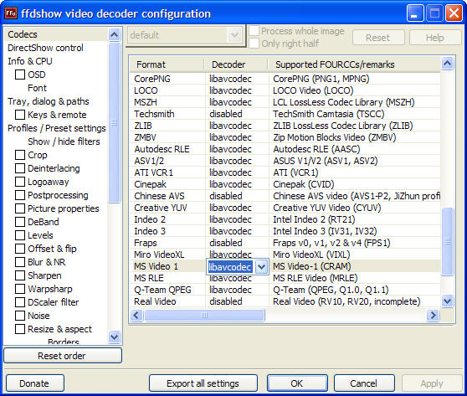Open the Font settings page
The image size is (467, 396).
pos(37,88)
